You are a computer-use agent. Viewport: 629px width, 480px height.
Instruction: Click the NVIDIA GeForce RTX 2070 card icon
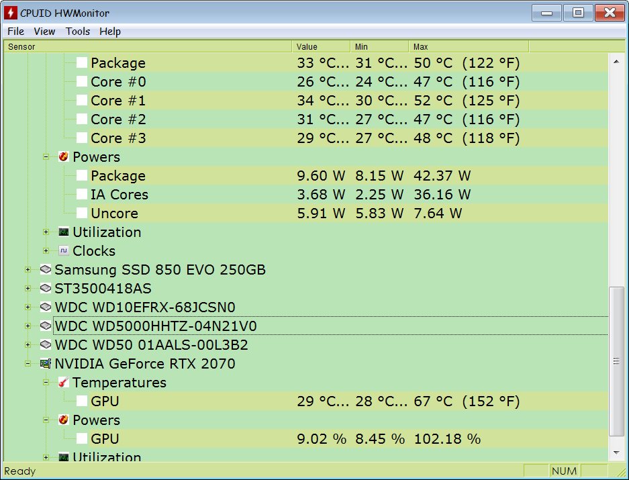[x=46, y=363]
